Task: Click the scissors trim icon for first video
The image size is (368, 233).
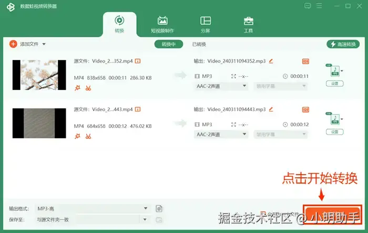Action: tap(88, 88)
